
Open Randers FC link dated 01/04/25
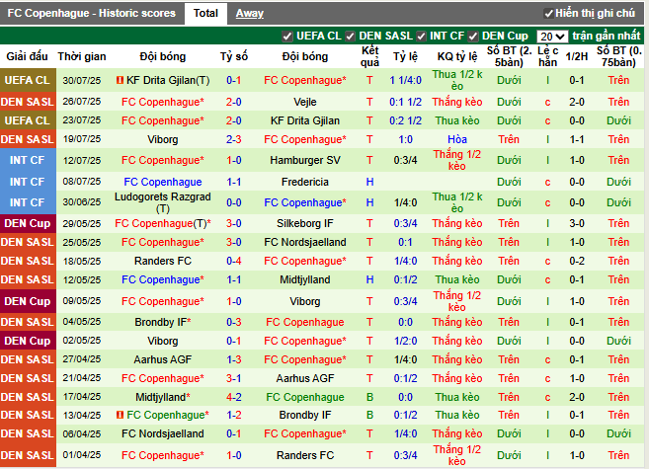coord(305,455)
